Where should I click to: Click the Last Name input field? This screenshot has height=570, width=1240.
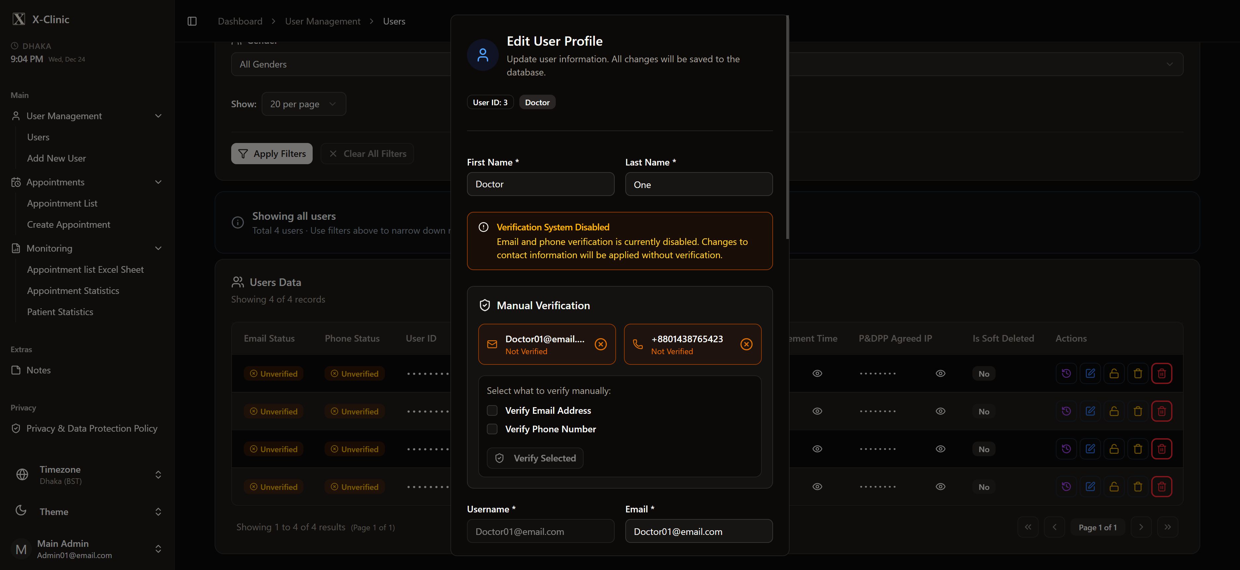pyautogui.click(x=698, y=184)
